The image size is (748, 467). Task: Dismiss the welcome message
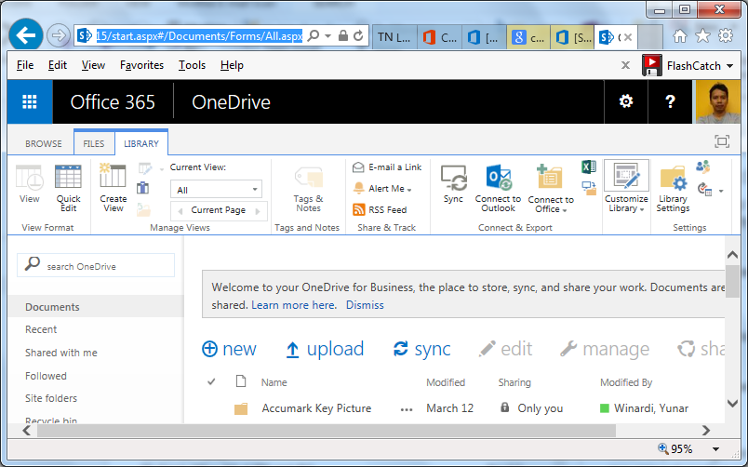365,305
